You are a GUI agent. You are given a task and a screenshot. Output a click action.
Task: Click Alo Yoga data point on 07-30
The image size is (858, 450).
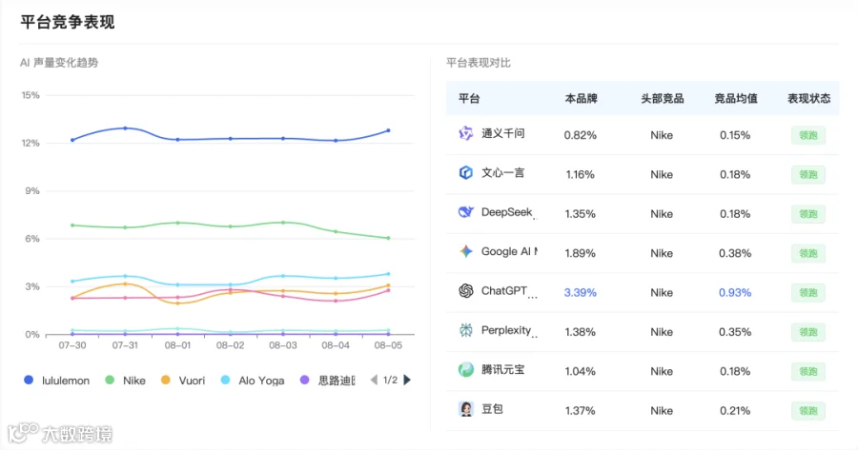coord(72,282)
